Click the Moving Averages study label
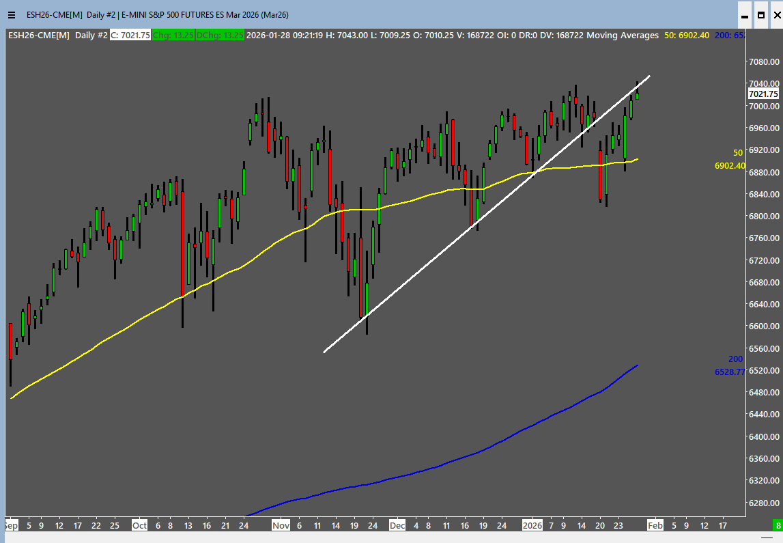Screen dimensions: 783x543 coord(623,36)
